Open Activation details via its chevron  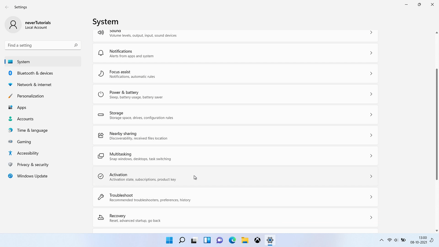pos(371,176)
